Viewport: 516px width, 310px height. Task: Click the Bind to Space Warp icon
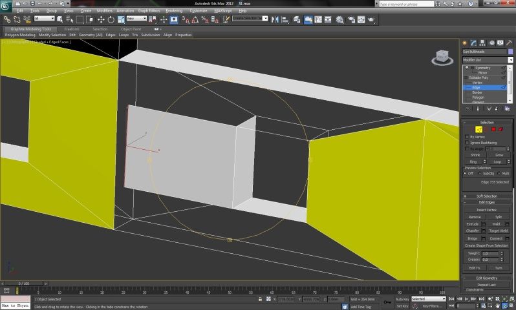click(x=27, y=20)
